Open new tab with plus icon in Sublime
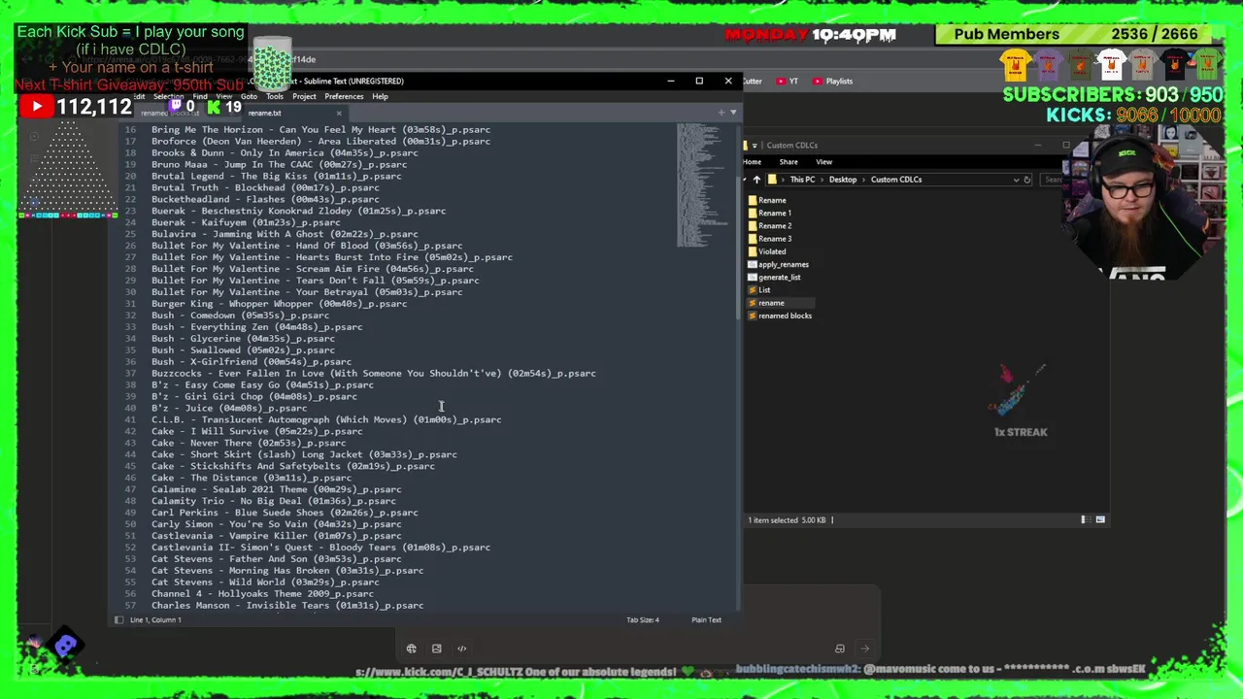 tap(721, 113)
